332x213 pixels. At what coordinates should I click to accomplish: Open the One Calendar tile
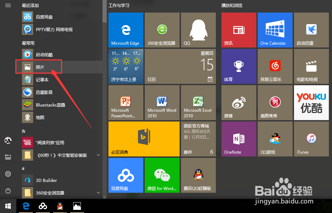pos(275,30)
